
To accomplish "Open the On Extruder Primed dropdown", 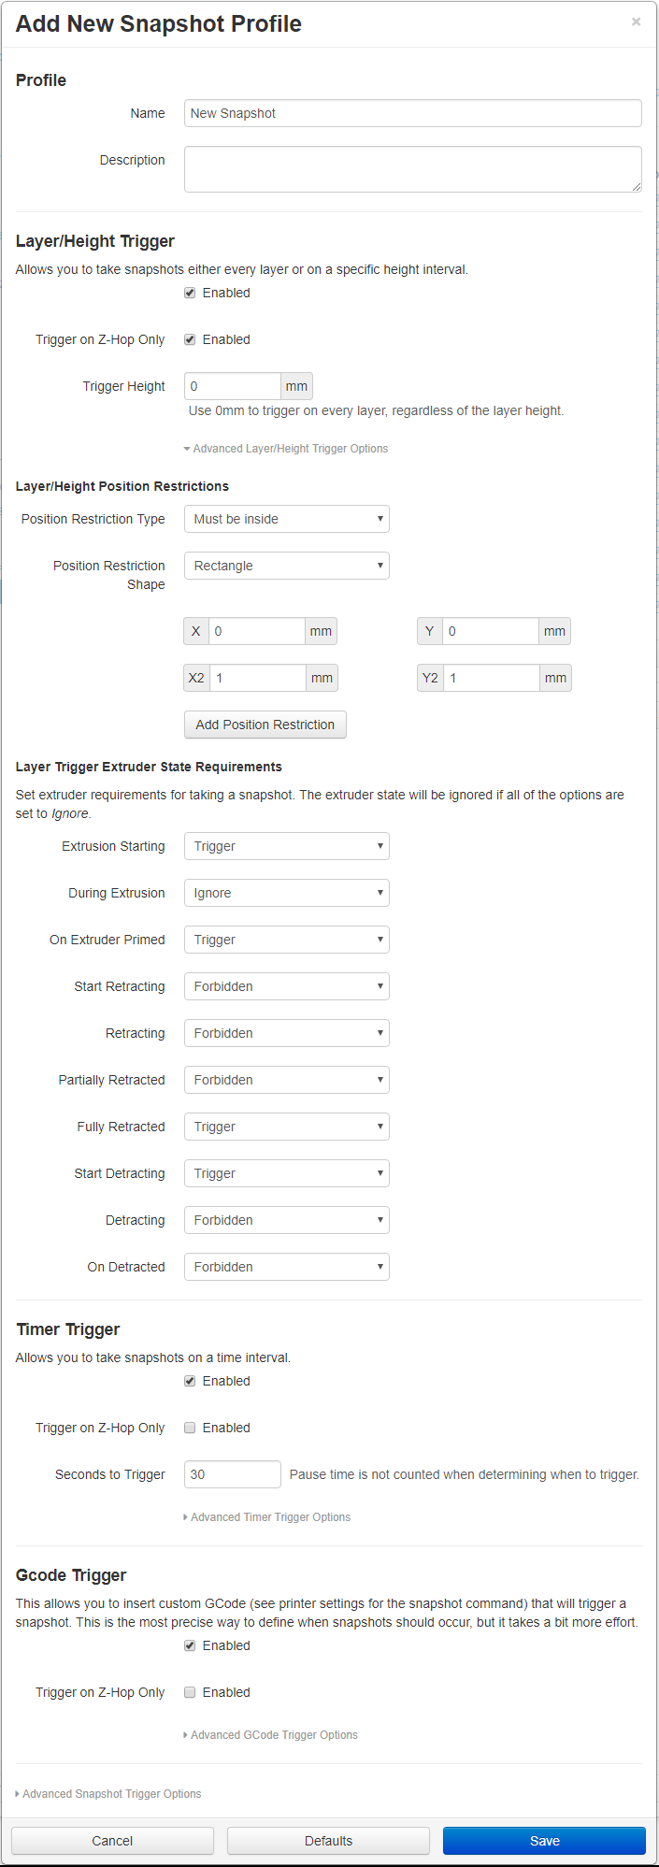I will (x=286, y=939).
